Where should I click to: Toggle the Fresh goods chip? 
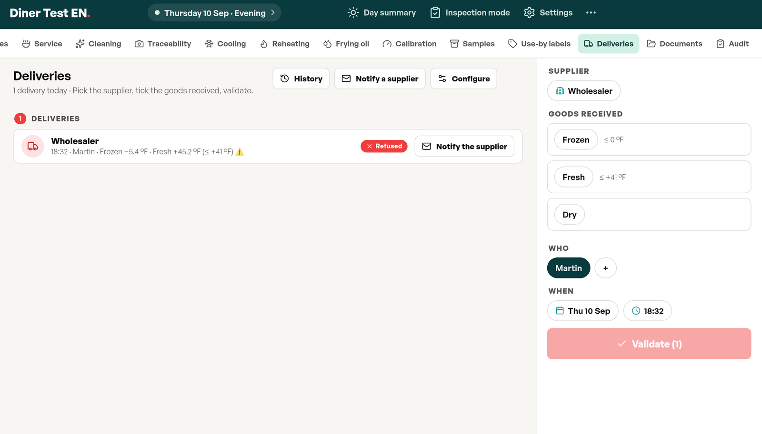[573, 177]
